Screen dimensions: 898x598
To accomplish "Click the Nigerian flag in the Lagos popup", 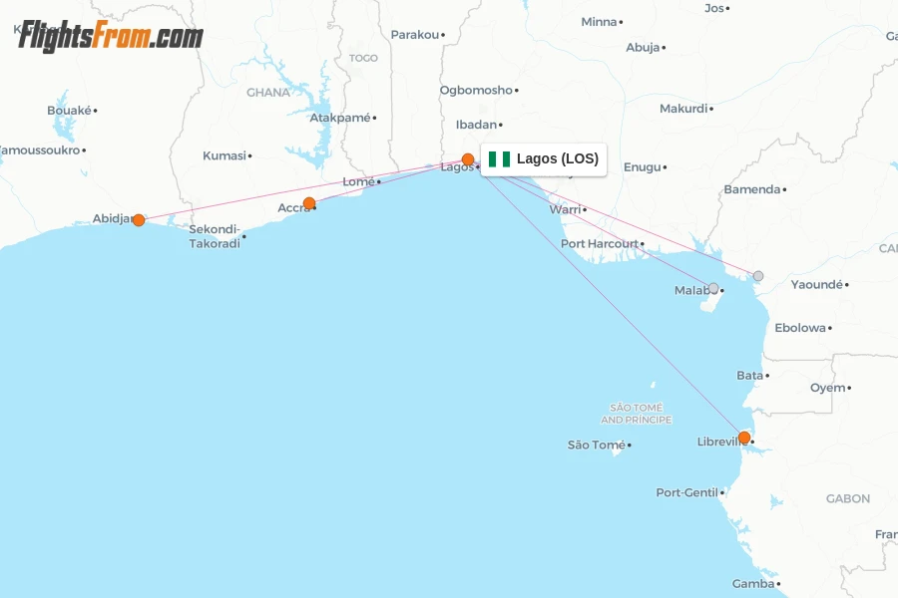I will 500,159.
